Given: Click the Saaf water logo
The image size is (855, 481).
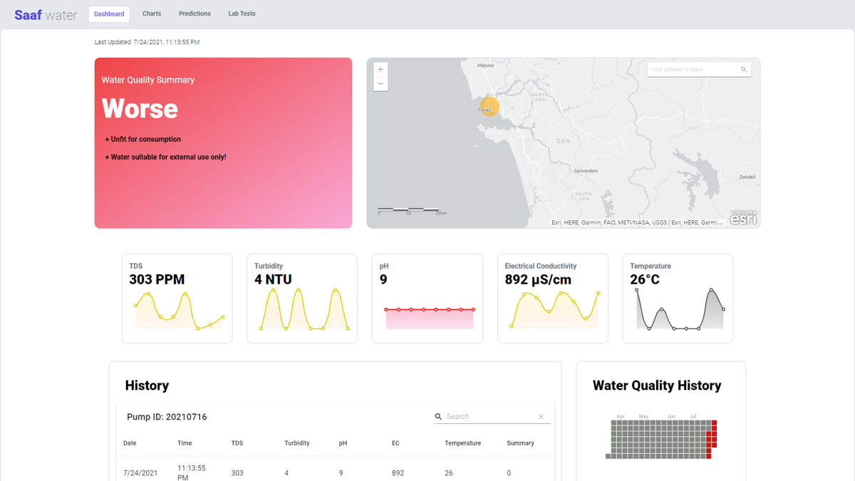Looking at the screenshot, I should tap(46, 14).
